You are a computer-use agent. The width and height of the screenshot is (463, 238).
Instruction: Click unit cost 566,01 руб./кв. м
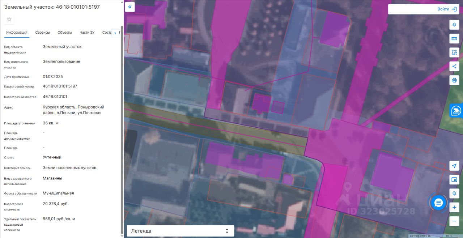59,219
